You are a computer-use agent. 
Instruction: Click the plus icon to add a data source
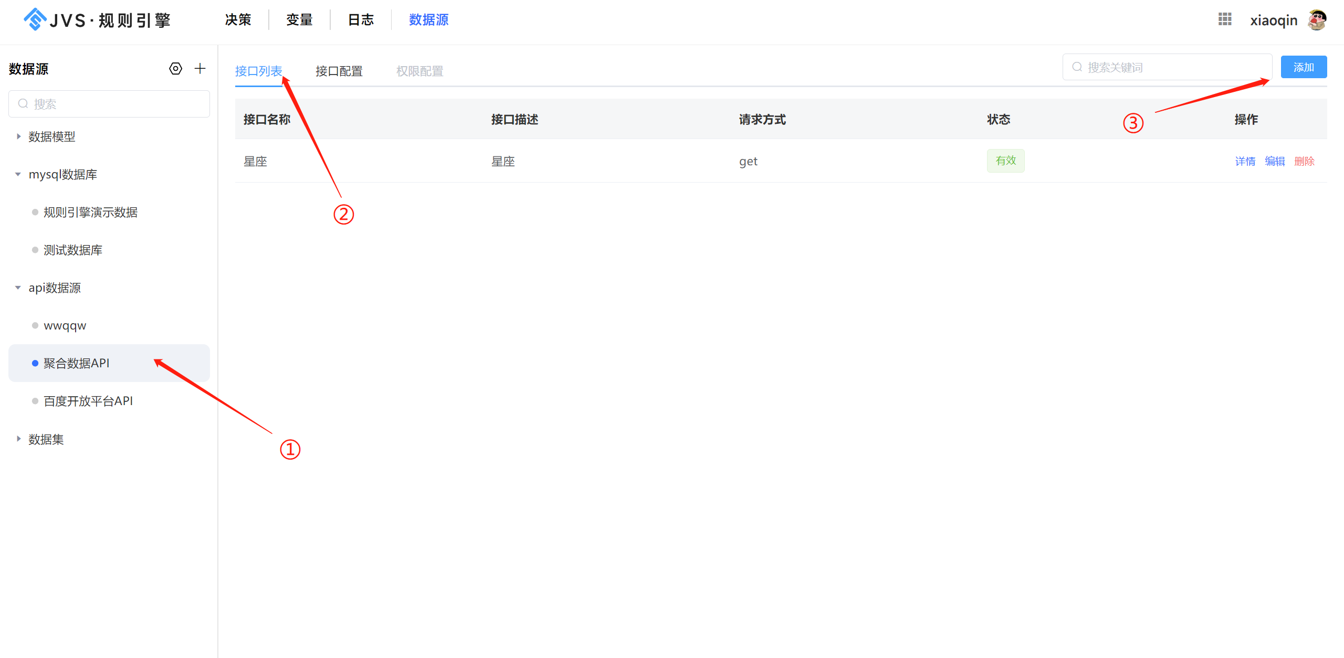(200, 68)
